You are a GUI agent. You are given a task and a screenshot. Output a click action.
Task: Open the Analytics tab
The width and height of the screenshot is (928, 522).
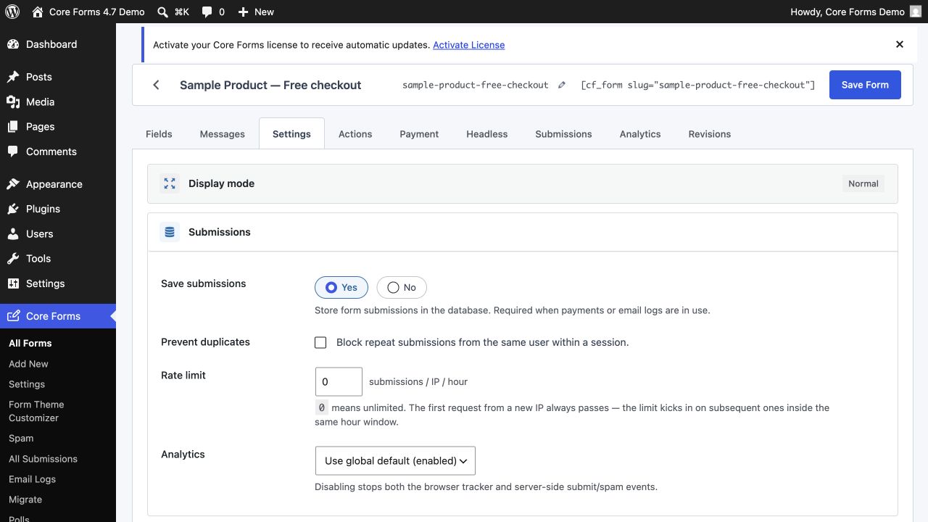[640, 134]
